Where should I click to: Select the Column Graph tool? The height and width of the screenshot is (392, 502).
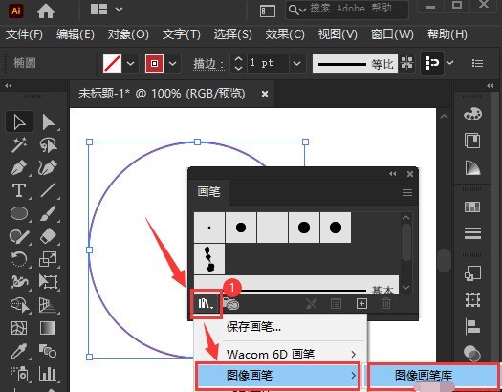pyautogui.click(x=48, y=374)
